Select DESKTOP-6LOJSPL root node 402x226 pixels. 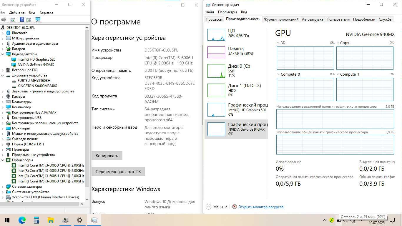(x=21, y=28)
